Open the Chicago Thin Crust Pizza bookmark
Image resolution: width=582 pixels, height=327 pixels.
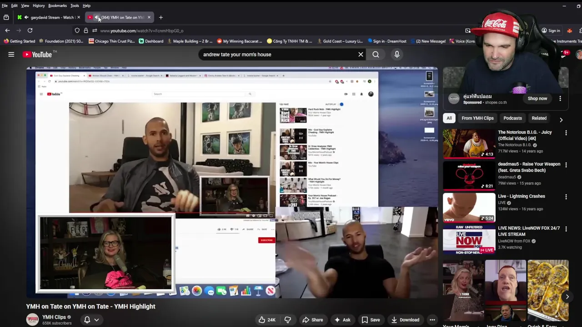click(x=112, y=41)
